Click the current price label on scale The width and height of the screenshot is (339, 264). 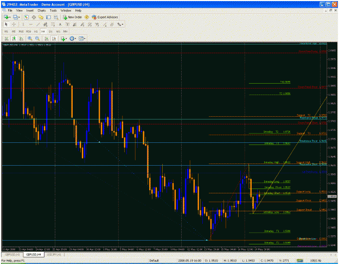point(332,197)
